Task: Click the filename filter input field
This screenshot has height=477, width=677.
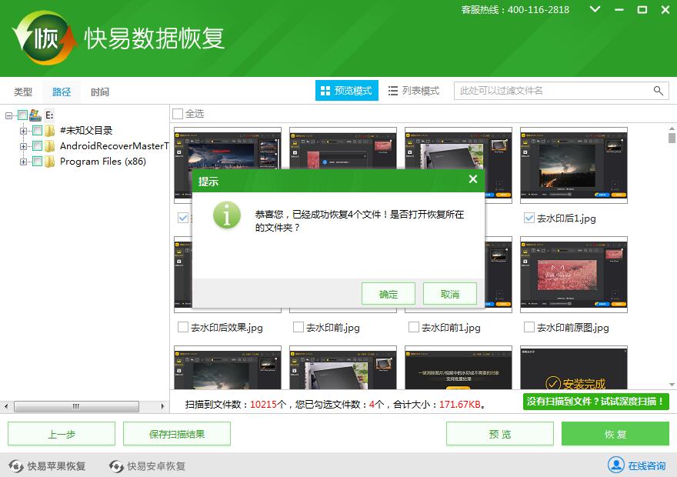Action: pos(554,90)
